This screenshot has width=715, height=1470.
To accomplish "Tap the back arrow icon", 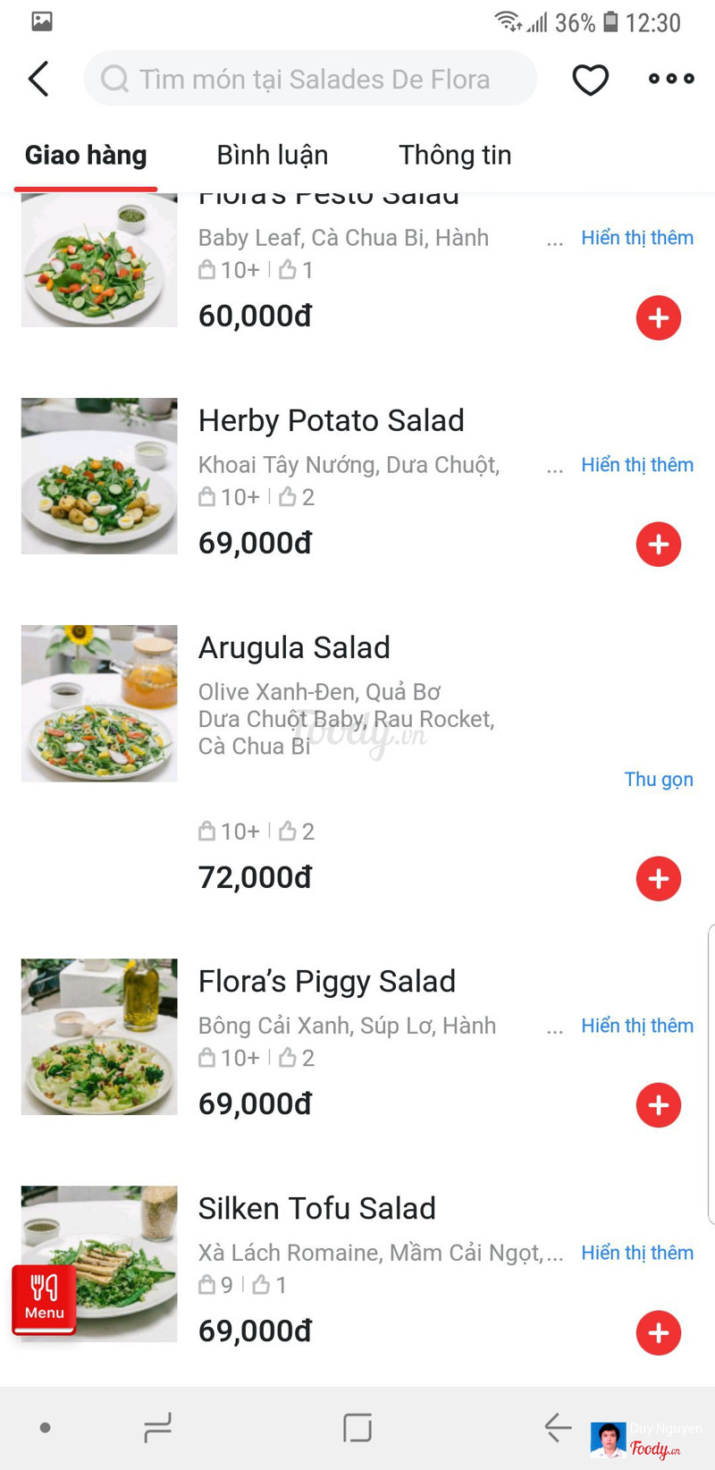I will 38,80.
